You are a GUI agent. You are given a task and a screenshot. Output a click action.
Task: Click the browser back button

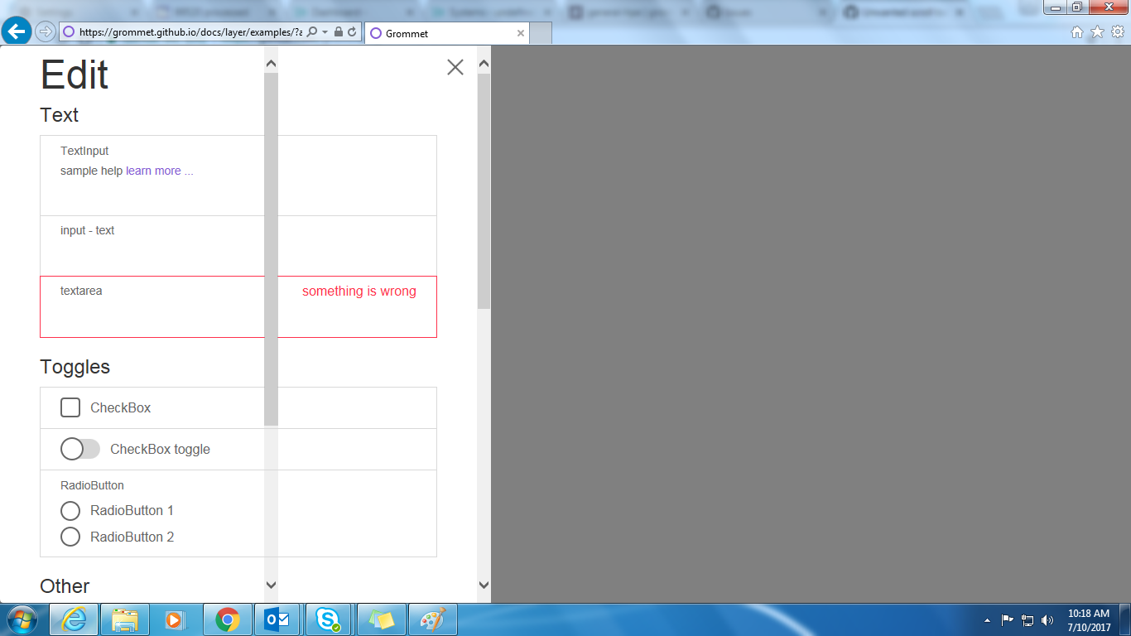(x=17, y=32)
